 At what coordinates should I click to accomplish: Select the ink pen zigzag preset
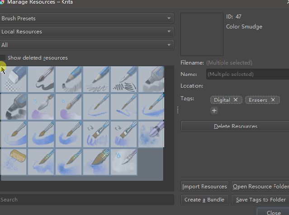click(124, 79)
